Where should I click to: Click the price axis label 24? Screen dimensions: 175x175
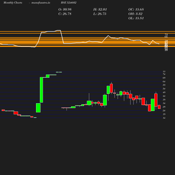click(x=164, y=111)
